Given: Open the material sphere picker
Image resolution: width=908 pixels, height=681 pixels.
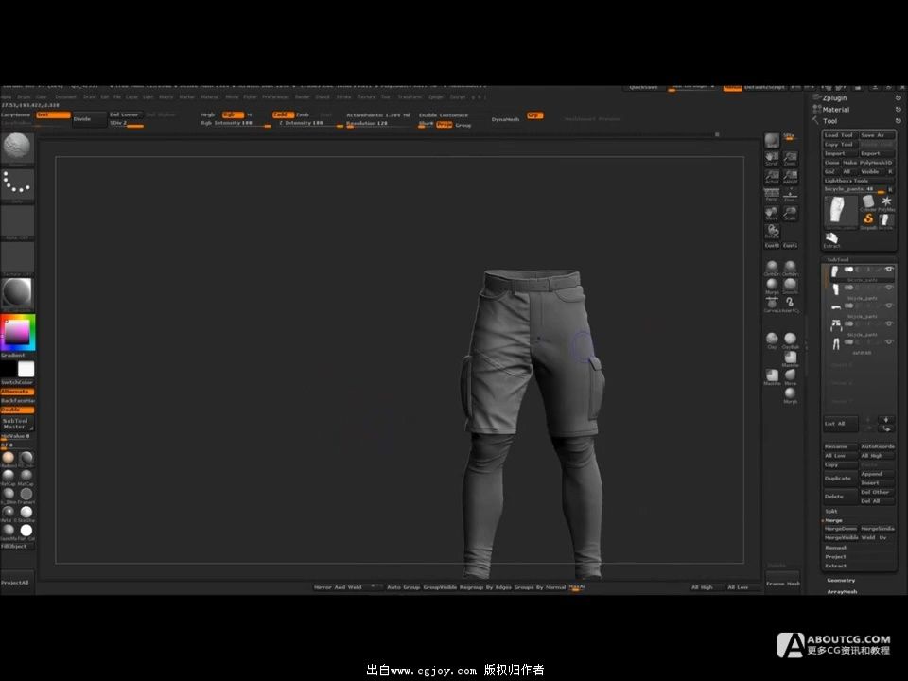Looking at the screenshot, I should pos(17,293).
